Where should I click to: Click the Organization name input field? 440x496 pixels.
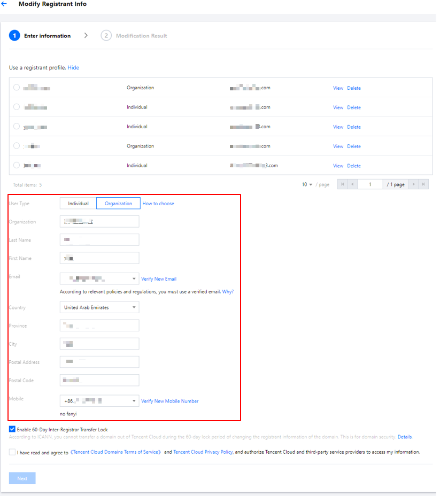click(99, 222)
